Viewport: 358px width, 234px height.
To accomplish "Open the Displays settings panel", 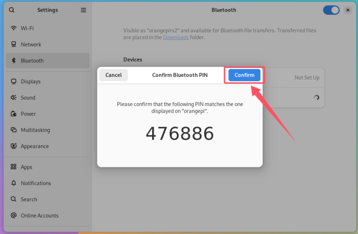I will [48, 82].
